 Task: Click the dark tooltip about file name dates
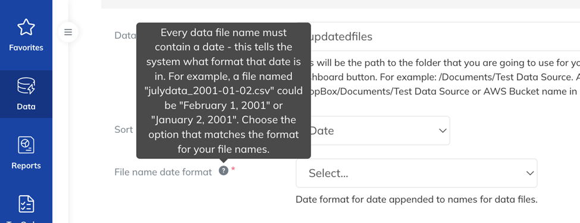tap(224, 91)
